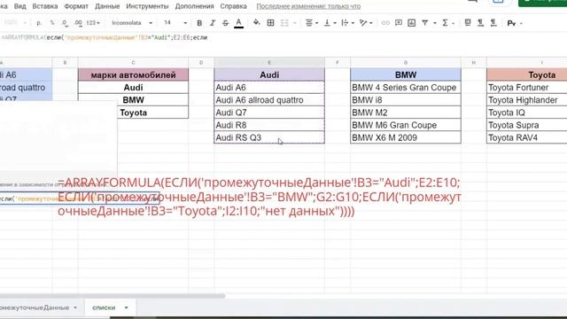Open the font size 14 dropdown
The image size is (567, 319).
pyautogui.click(x=175, y=23)
